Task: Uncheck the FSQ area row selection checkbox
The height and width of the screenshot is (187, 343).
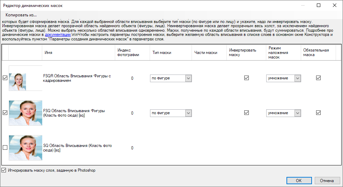Action: click(x=5, y=113)
